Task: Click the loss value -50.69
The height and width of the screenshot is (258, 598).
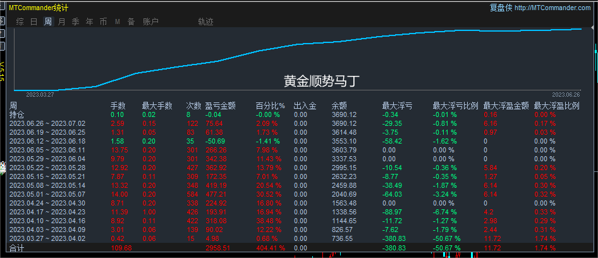Action: [215, 141]
